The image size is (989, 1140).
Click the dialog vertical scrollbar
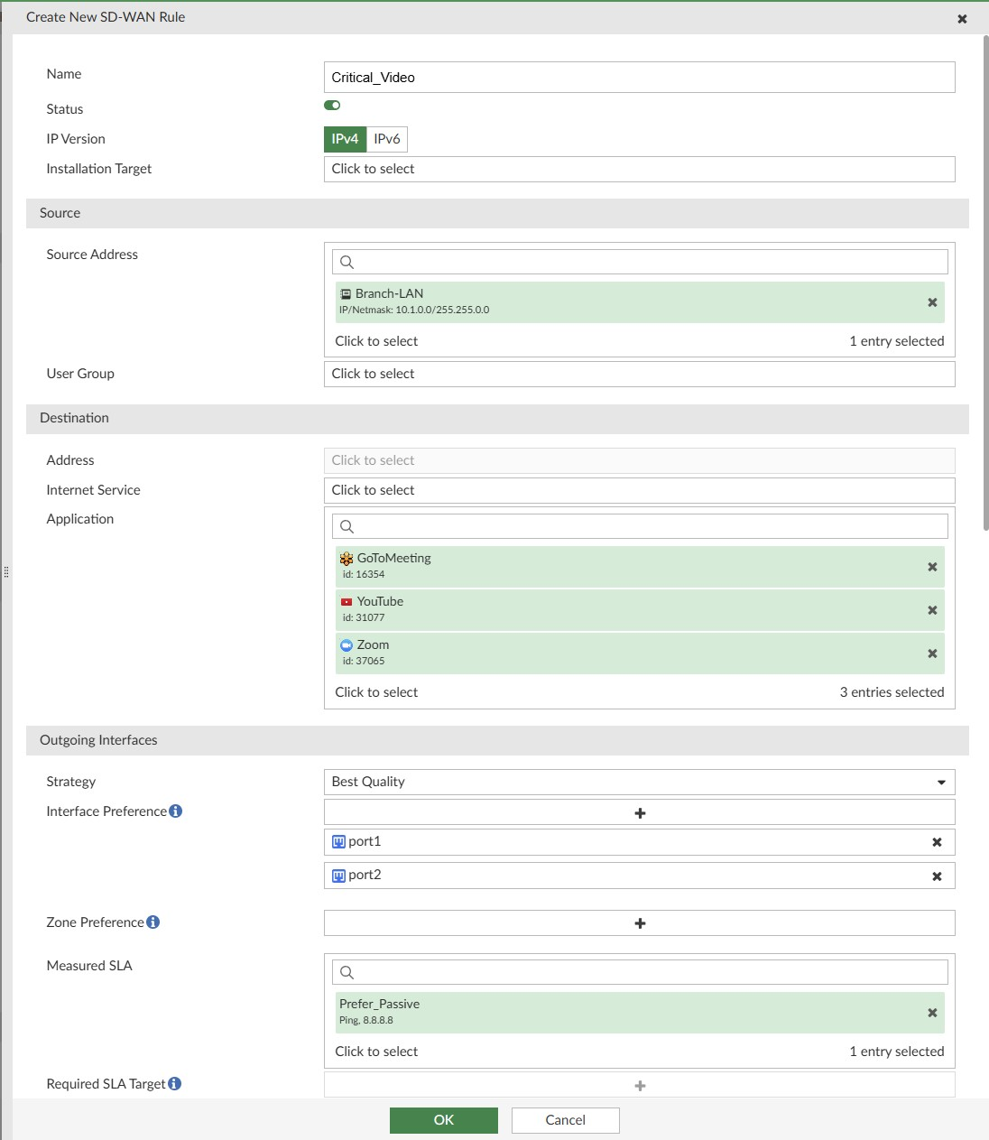coord(985,283)
